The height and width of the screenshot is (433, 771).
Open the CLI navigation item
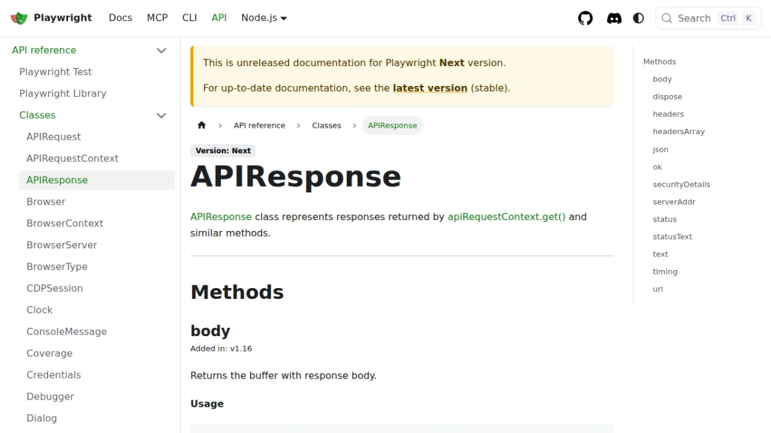[190, 18]
